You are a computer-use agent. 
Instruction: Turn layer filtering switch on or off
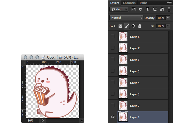tap(169, 9)
